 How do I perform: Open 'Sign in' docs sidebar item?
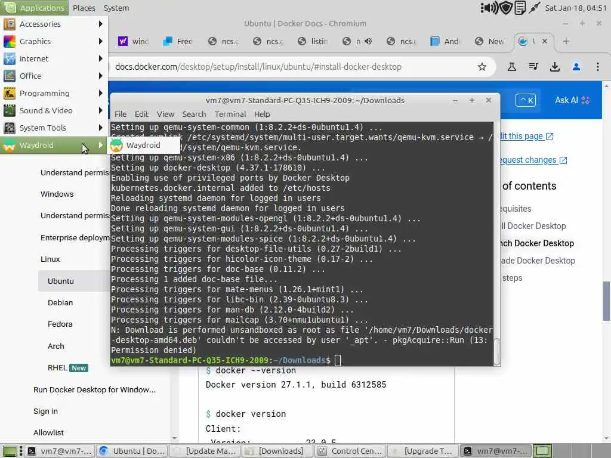[x=45, y=411]
